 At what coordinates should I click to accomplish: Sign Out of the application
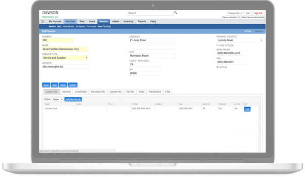pyautogui.click(x=258, y=13)
